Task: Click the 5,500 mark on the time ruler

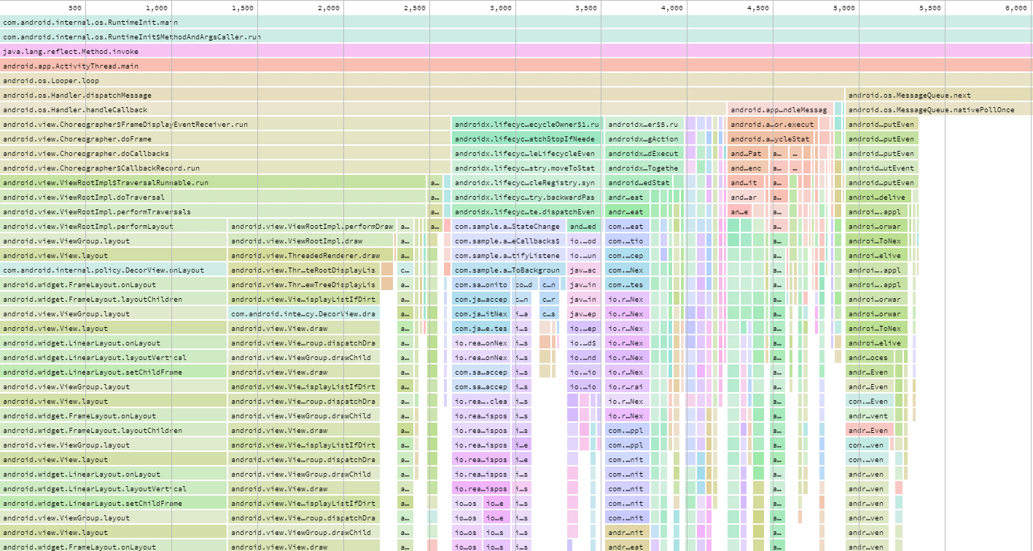Action: 930,7
